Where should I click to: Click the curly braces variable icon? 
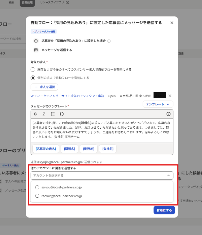click(61, 114)
